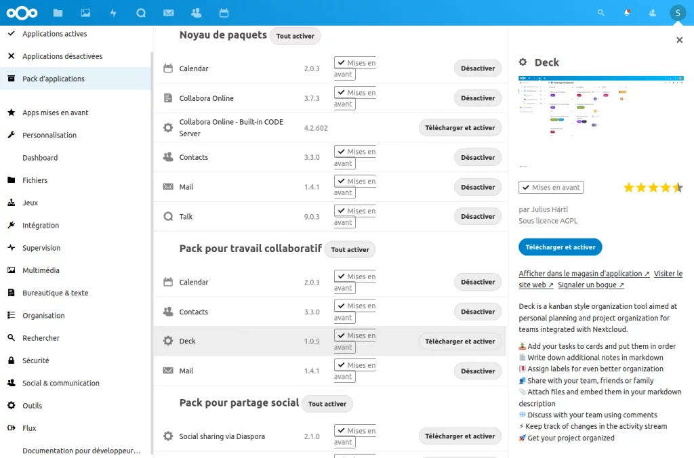Click the Deck screenshot preview

tap(601, 122)
